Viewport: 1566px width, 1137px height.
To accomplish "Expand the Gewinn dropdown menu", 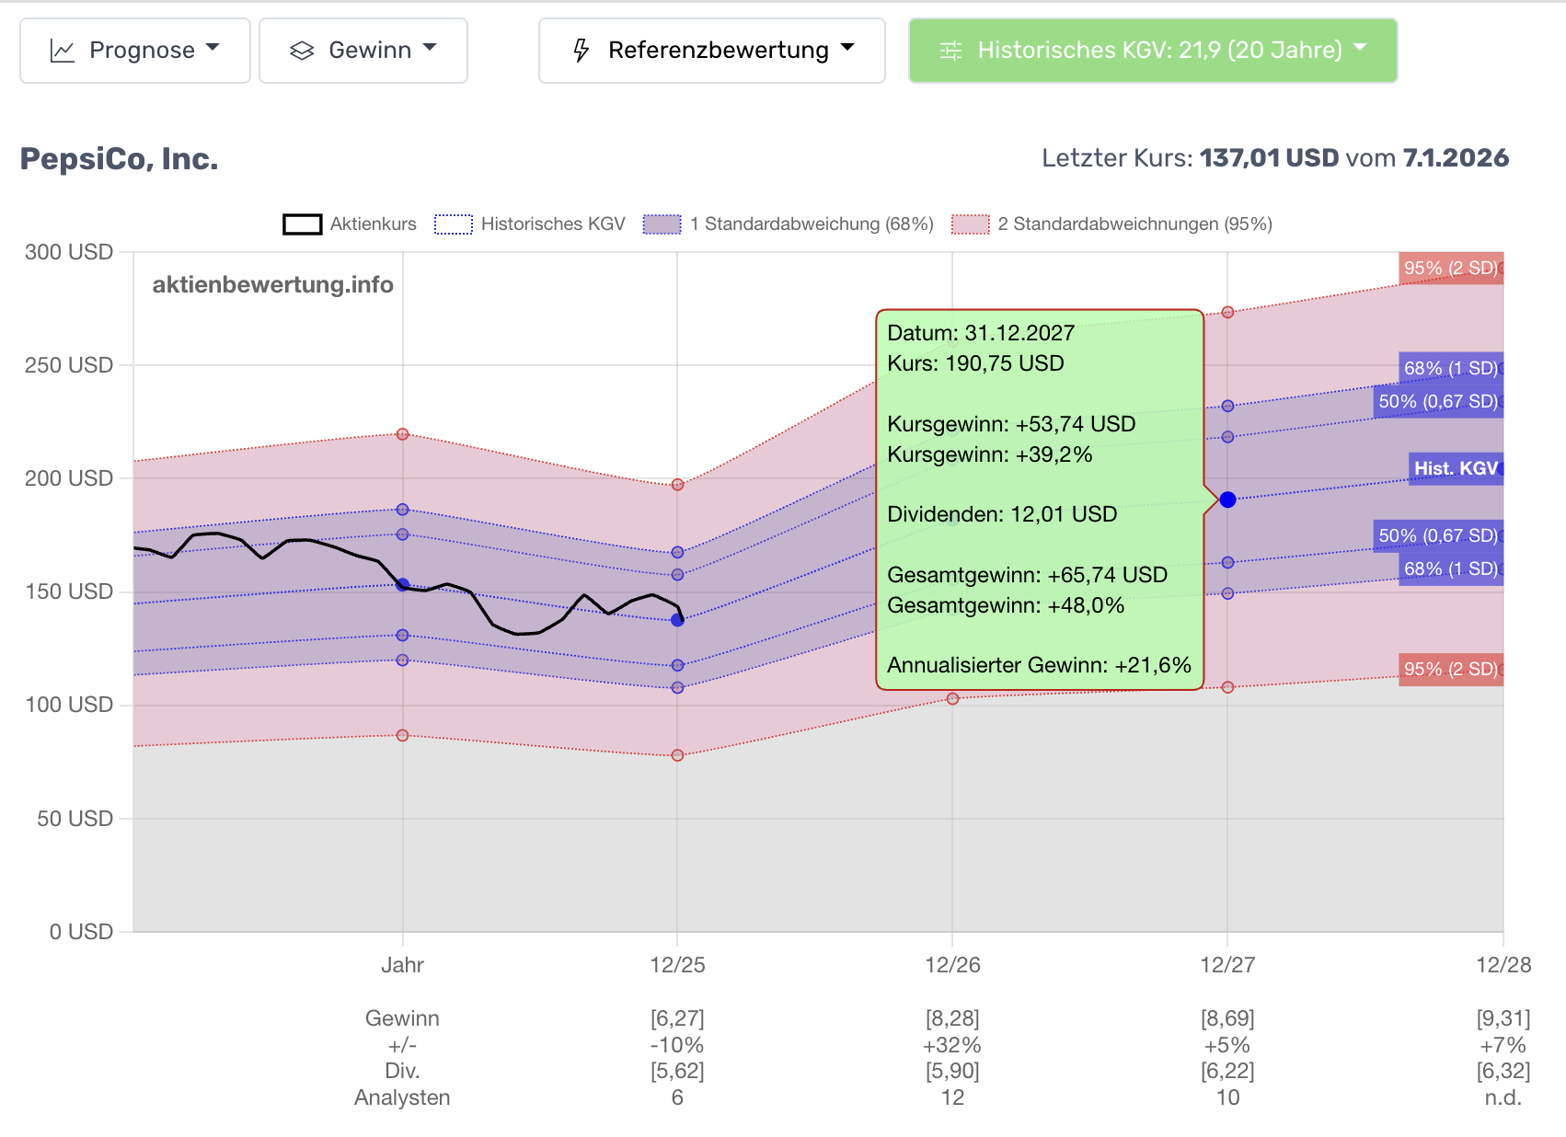I will (x=363, y=51).
